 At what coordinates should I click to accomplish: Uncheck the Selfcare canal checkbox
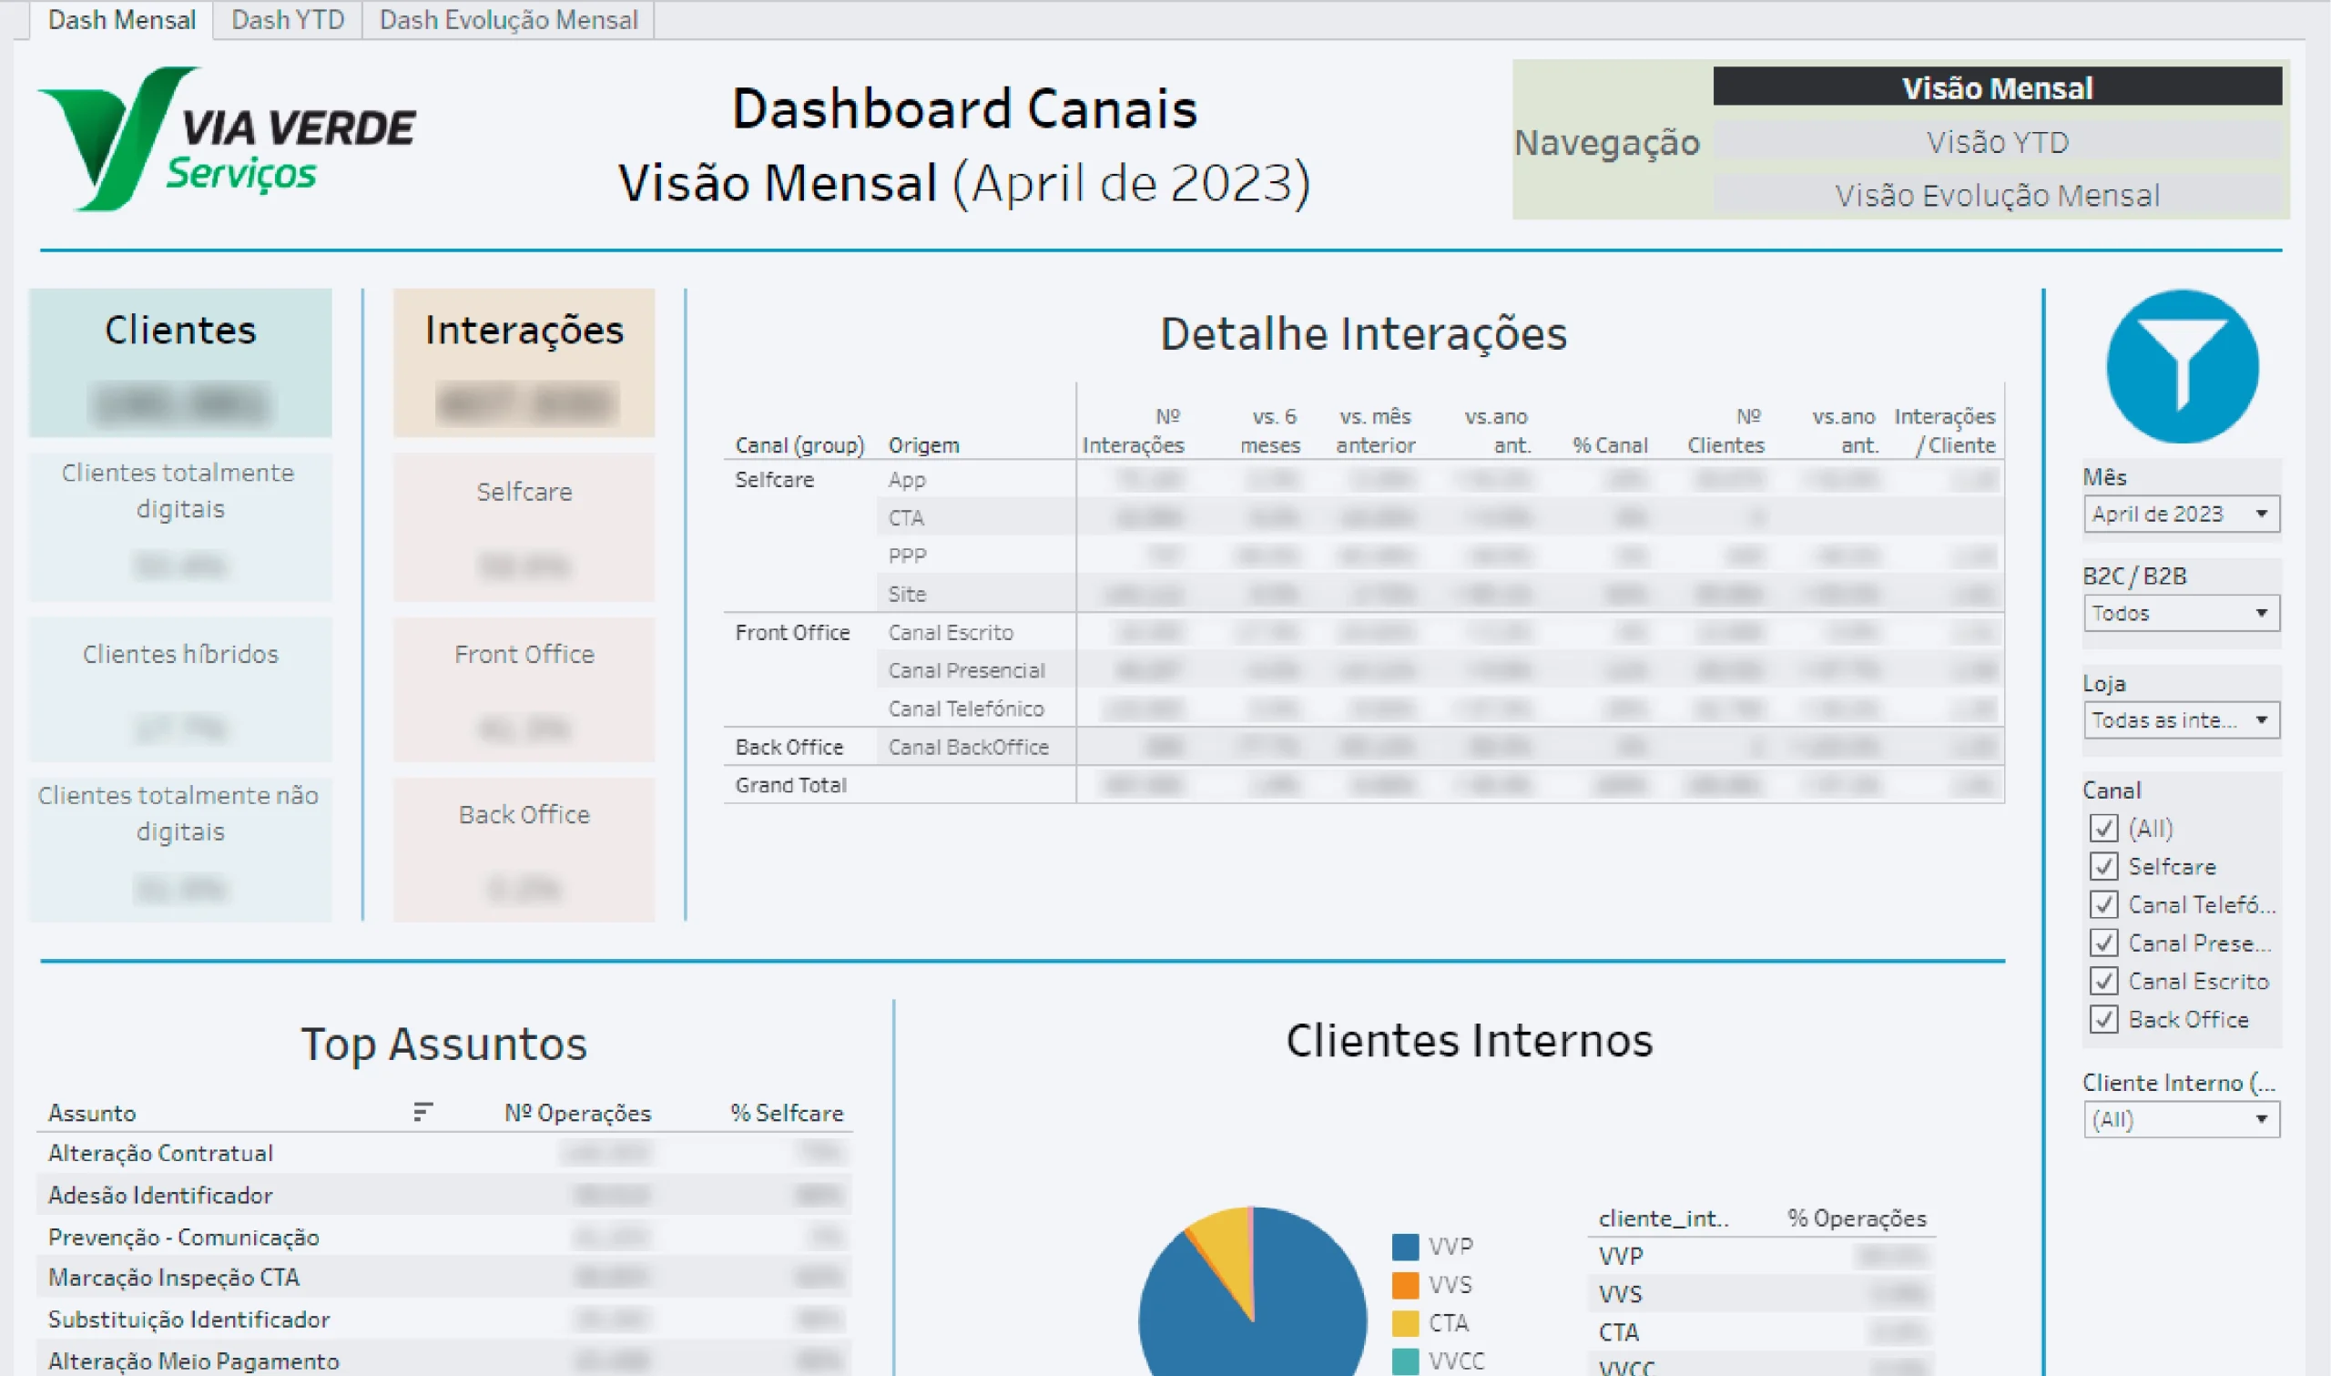[x=2103, y=866]
